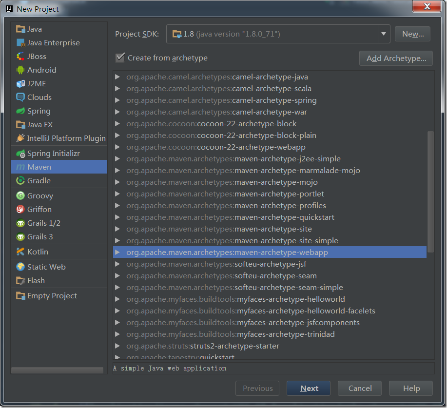Open the Project SDK dropdown arrow
Screen dimensions: 447x408
coord(384,34)
